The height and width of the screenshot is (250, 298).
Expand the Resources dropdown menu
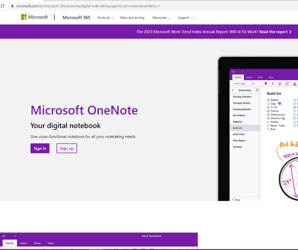(x=161, y=18)
